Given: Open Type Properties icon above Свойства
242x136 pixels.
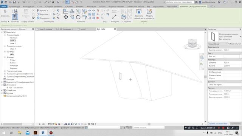Looking at the screenshot, I should pos(15,11).
